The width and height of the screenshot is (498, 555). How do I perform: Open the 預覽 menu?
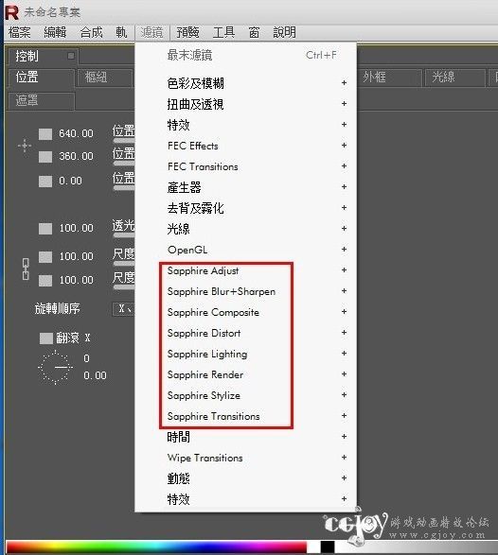point(187,32)
